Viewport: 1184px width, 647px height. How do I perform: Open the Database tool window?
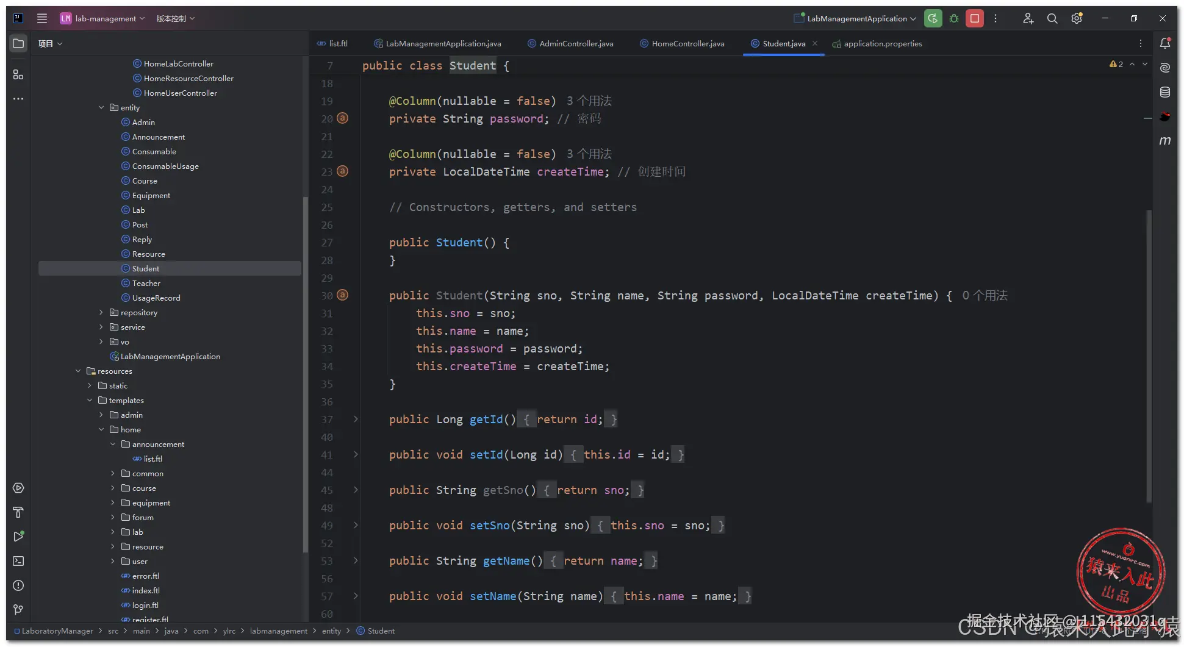(1165, 92)
